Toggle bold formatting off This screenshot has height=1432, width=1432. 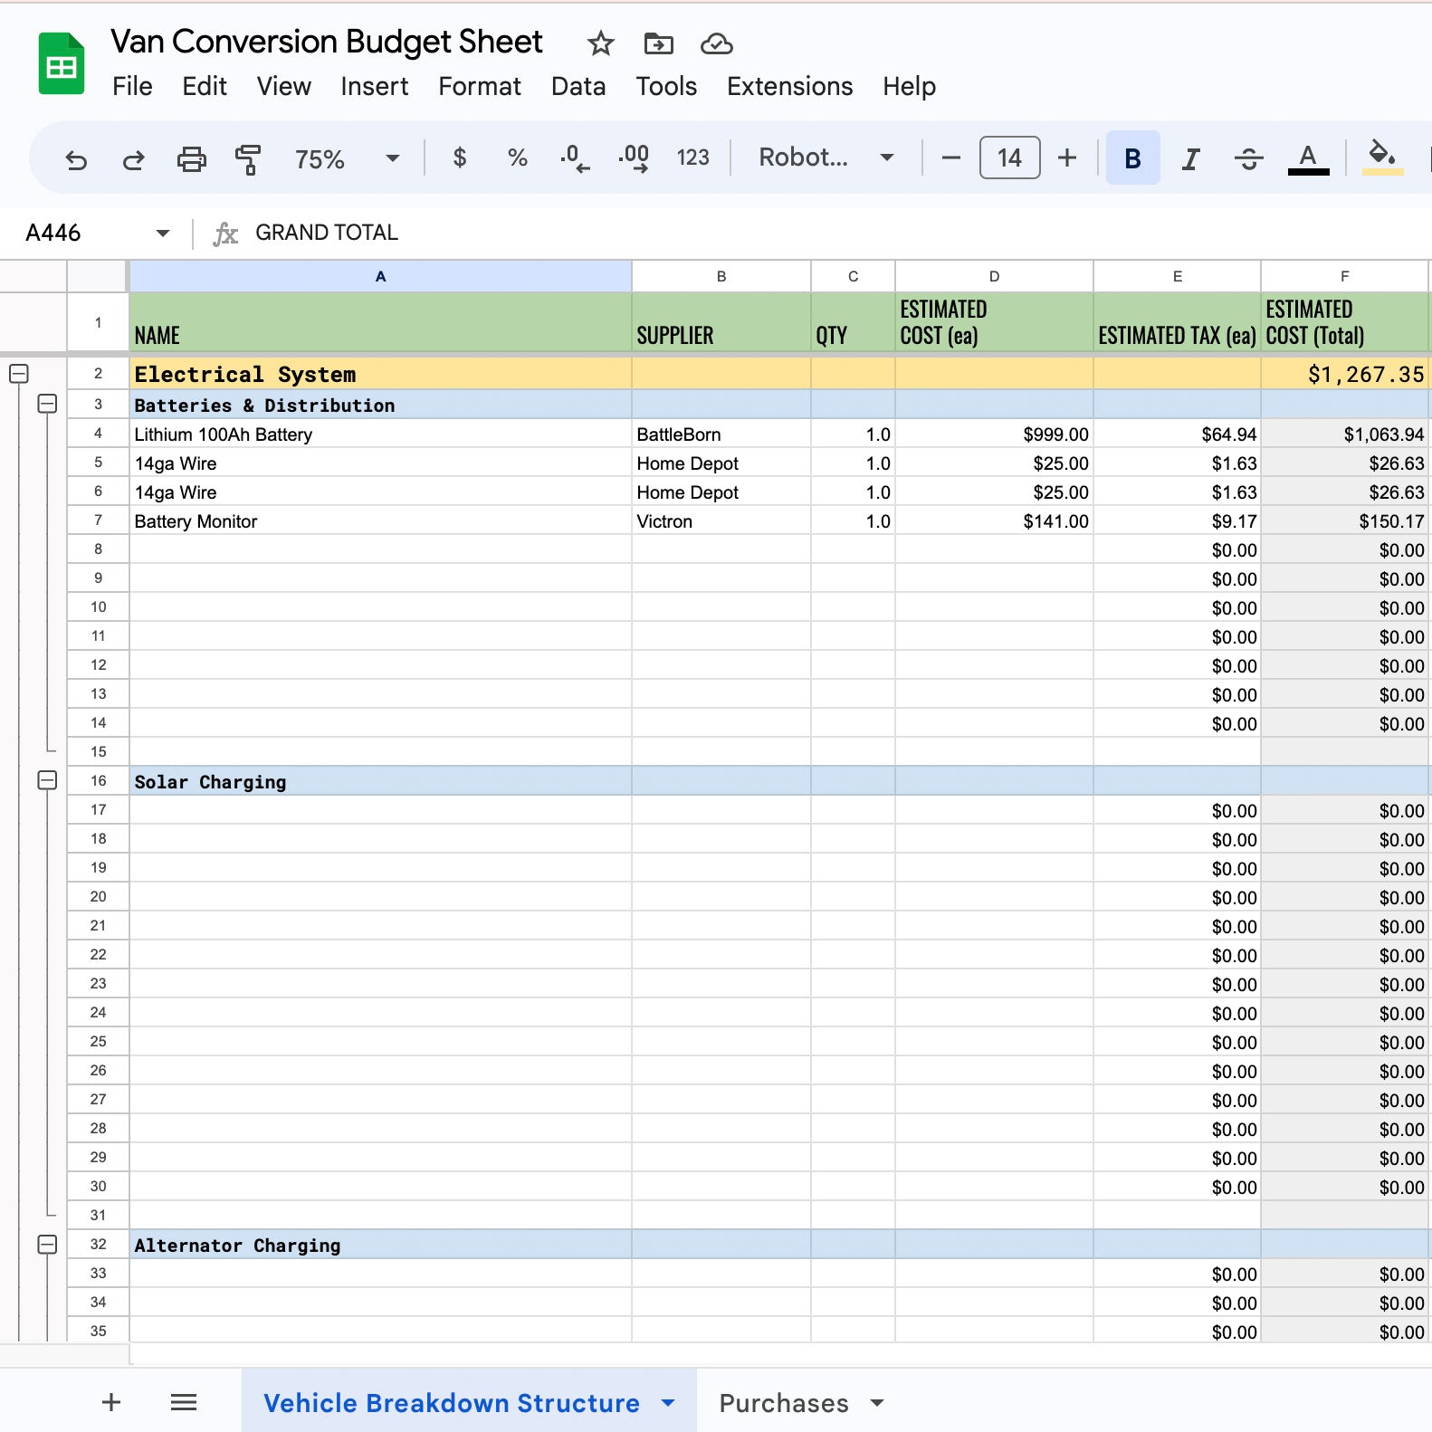pos(1131,159)
